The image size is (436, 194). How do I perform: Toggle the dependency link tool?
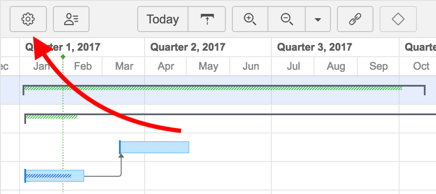click(355, 19)
